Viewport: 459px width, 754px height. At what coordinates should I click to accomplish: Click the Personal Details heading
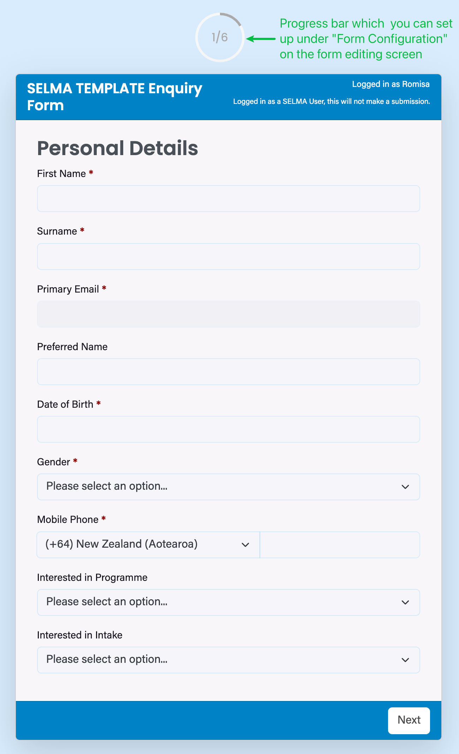[x=118, y=148]
